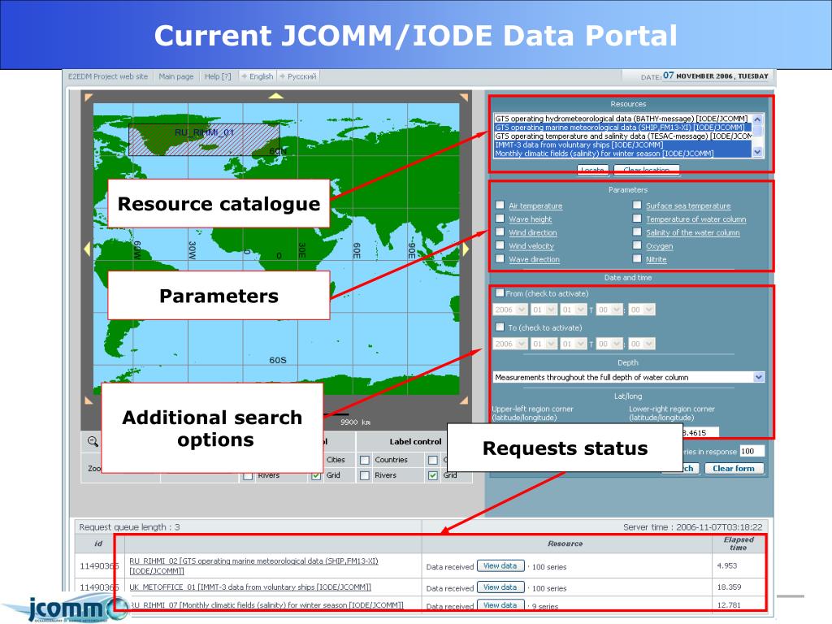Pan map diagonally using the bottom-right corner arrow

[464, 400]
